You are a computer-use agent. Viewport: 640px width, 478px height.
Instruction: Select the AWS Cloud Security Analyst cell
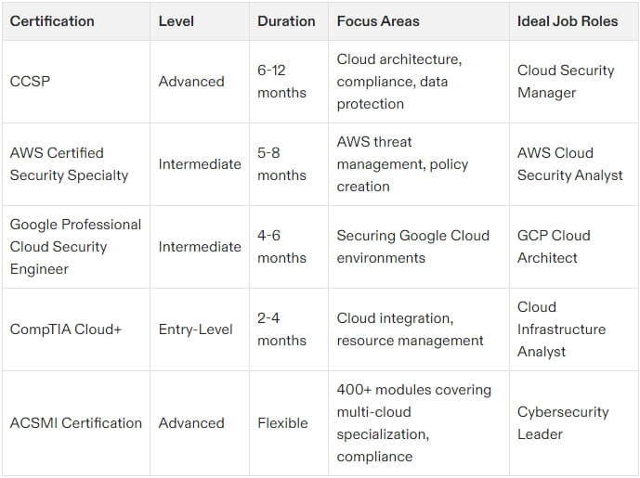(569, 164)
